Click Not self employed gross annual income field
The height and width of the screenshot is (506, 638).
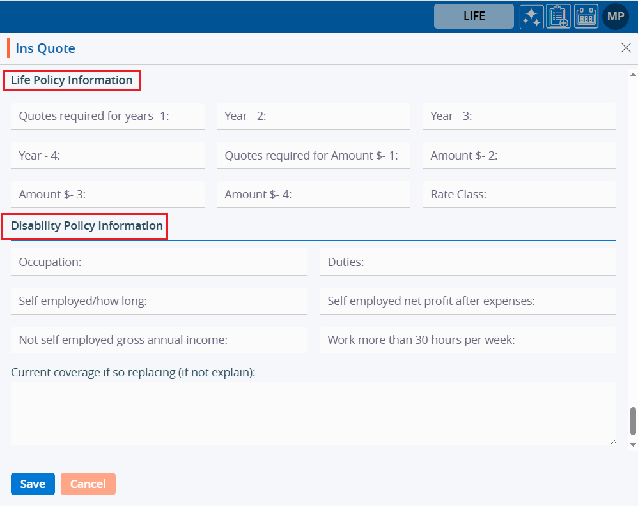[x=159, y=340]
